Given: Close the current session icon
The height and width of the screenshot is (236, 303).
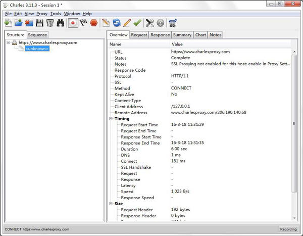Looking at the screenshot, I should click(x=29, y=23).
